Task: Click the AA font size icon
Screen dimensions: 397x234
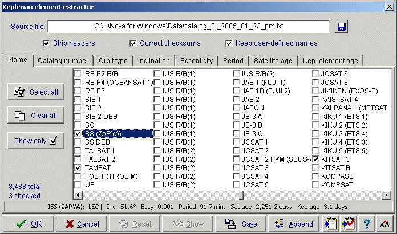Action: coord(385,224)
